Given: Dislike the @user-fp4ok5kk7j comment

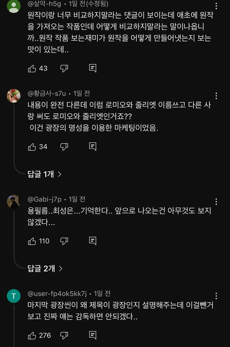Looking at the screenshot, I should point(64,336).
